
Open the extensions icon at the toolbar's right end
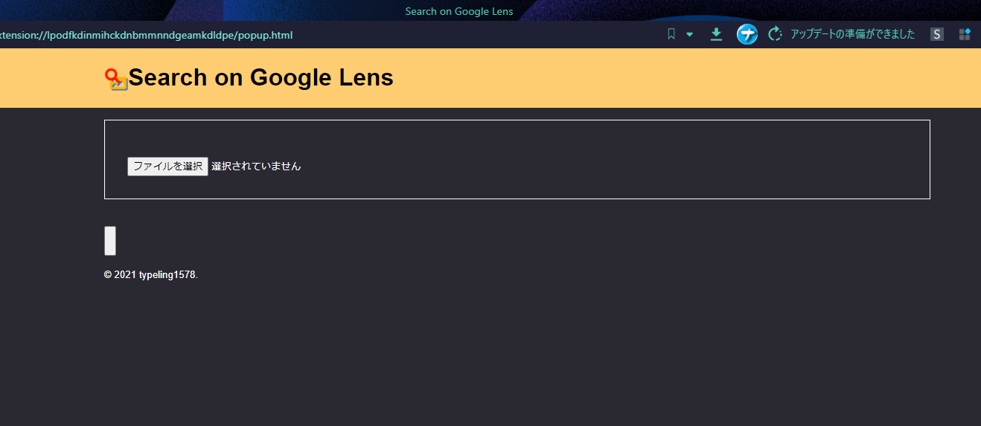pyautogui.click(x=965, y=34)
